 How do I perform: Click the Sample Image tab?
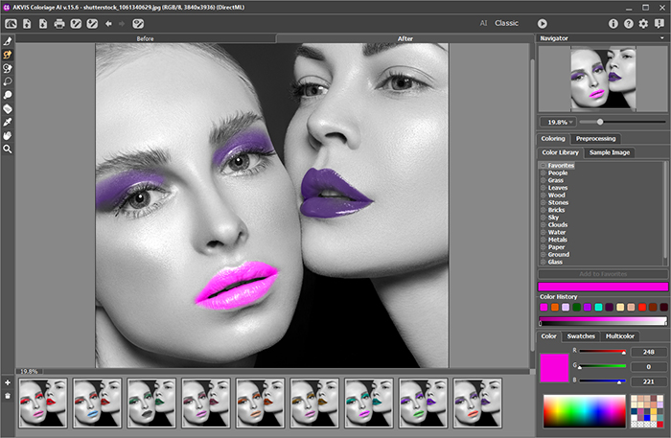click(x=610, y=152)
